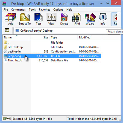This screenshot has height=123, width=123.
Task: Sort list by Type column
Action: point(63,37)
